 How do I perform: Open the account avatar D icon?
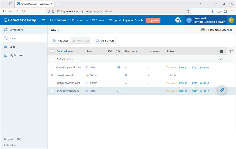pos(231,20)
